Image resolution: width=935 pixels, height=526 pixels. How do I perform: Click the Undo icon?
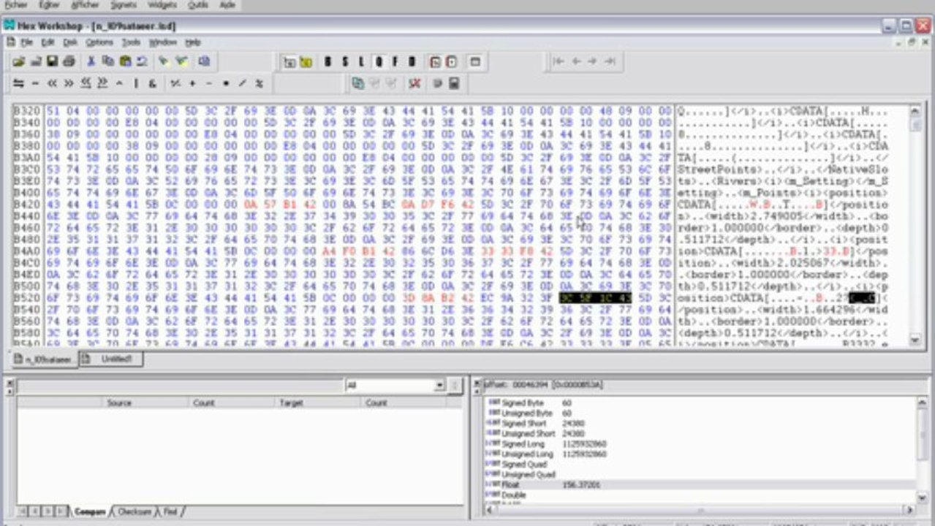[x=142, y=62]
